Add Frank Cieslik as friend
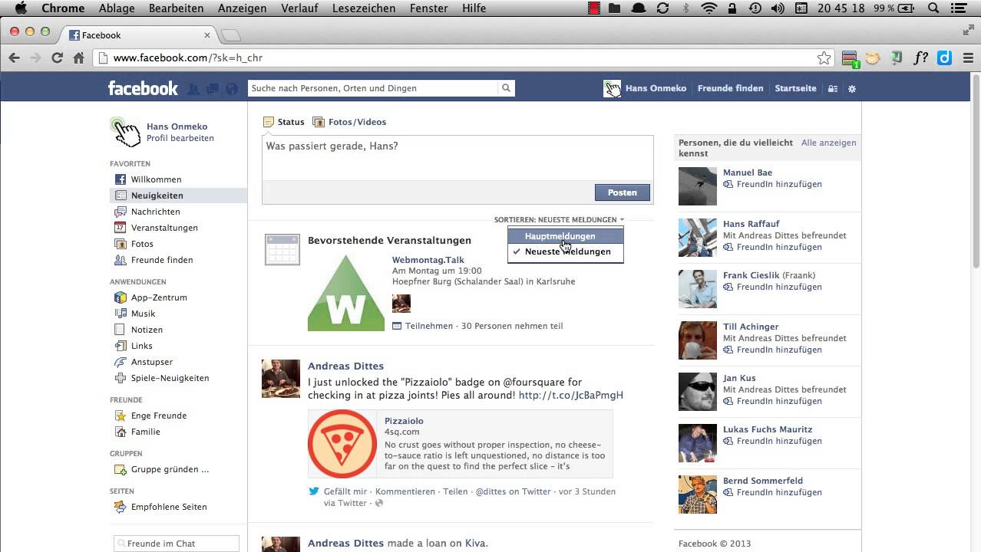The image size is (981, 552). coord(772,287)
